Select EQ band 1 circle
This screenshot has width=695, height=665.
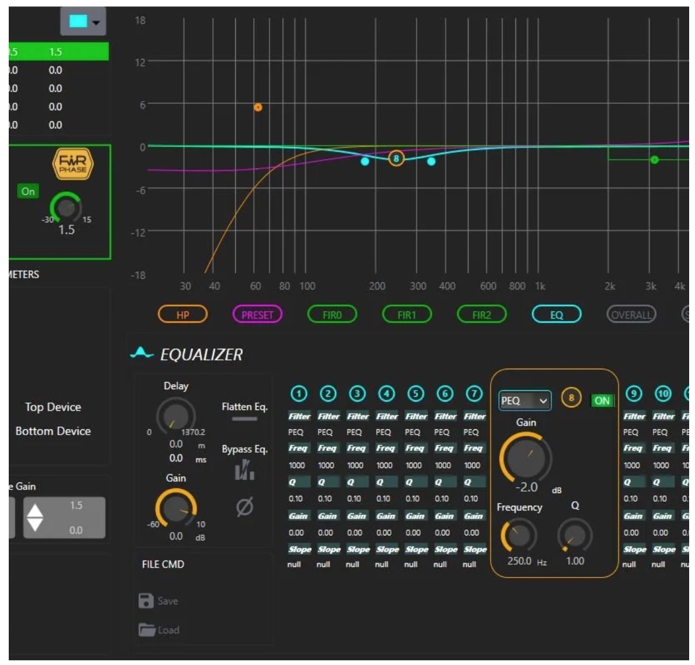tap(299, 394)
